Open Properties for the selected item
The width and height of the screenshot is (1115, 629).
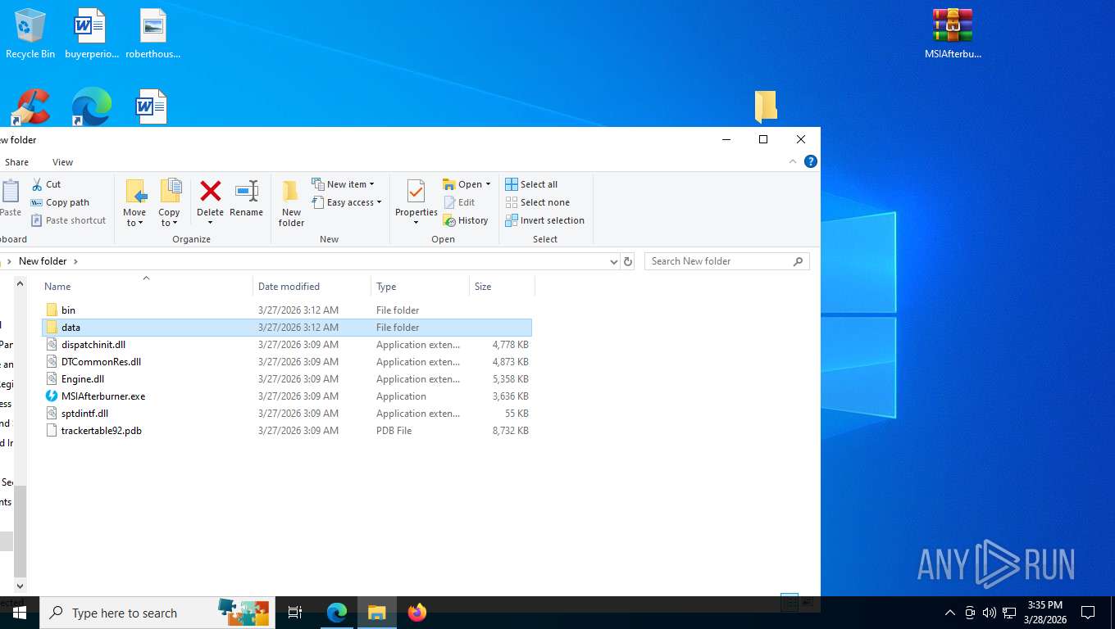tap(416, 203)
